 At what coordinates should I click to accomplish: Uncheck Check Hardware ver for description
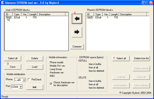tap(51, 84)
